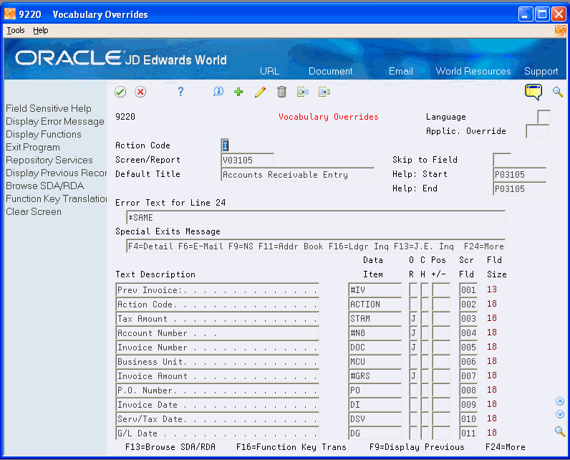
Task: Click the Special Exits Message field
Action: pos(316,246)
